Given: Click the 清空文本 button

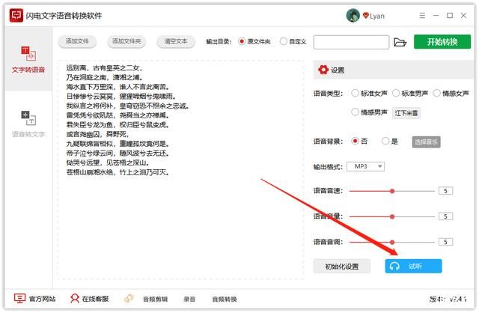Looking at the screenshot, I should tap(176, 41).
